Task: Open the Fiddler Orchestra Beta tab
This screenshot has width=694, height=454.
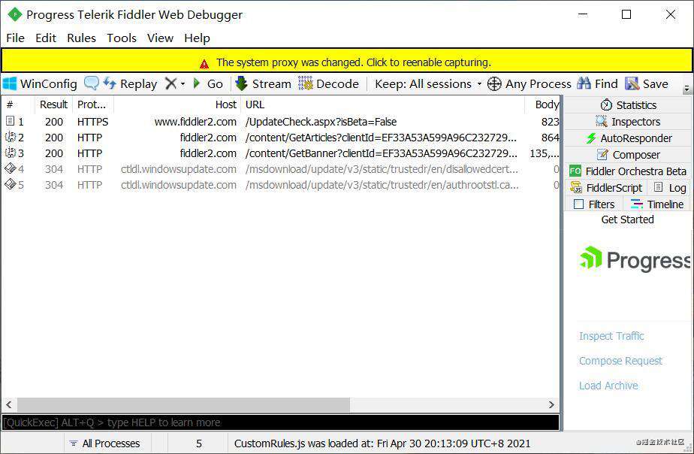Action: pos(629,171)
